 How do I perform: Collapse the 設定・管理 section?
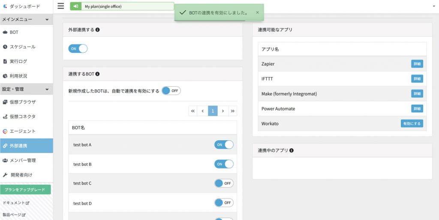pyautogui.click(x=47, y=89)
